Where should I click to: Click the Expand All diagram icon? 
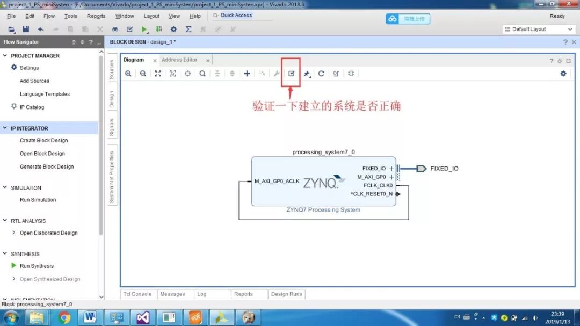[x=232, y=73]
